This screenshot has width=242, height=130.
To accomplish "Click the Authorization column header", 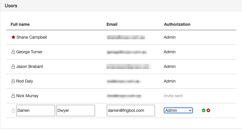I will (x=177, y=24).
